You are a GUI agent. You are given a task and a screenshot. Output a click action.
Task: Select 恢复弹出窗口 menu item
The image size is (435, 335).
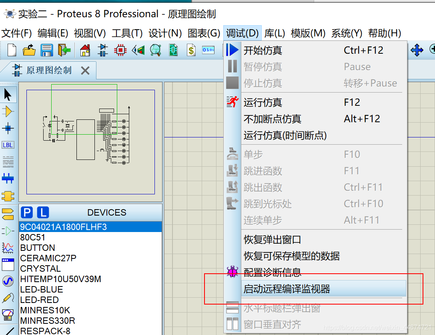click(316, 240)
